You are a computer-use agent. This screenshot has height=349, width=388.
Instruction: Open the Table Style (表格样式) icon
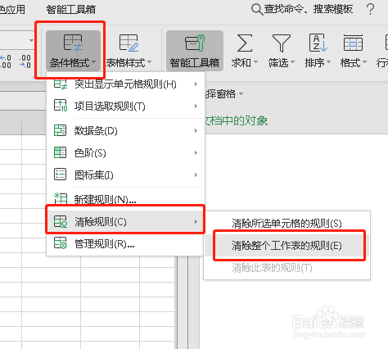coord(129,43)
